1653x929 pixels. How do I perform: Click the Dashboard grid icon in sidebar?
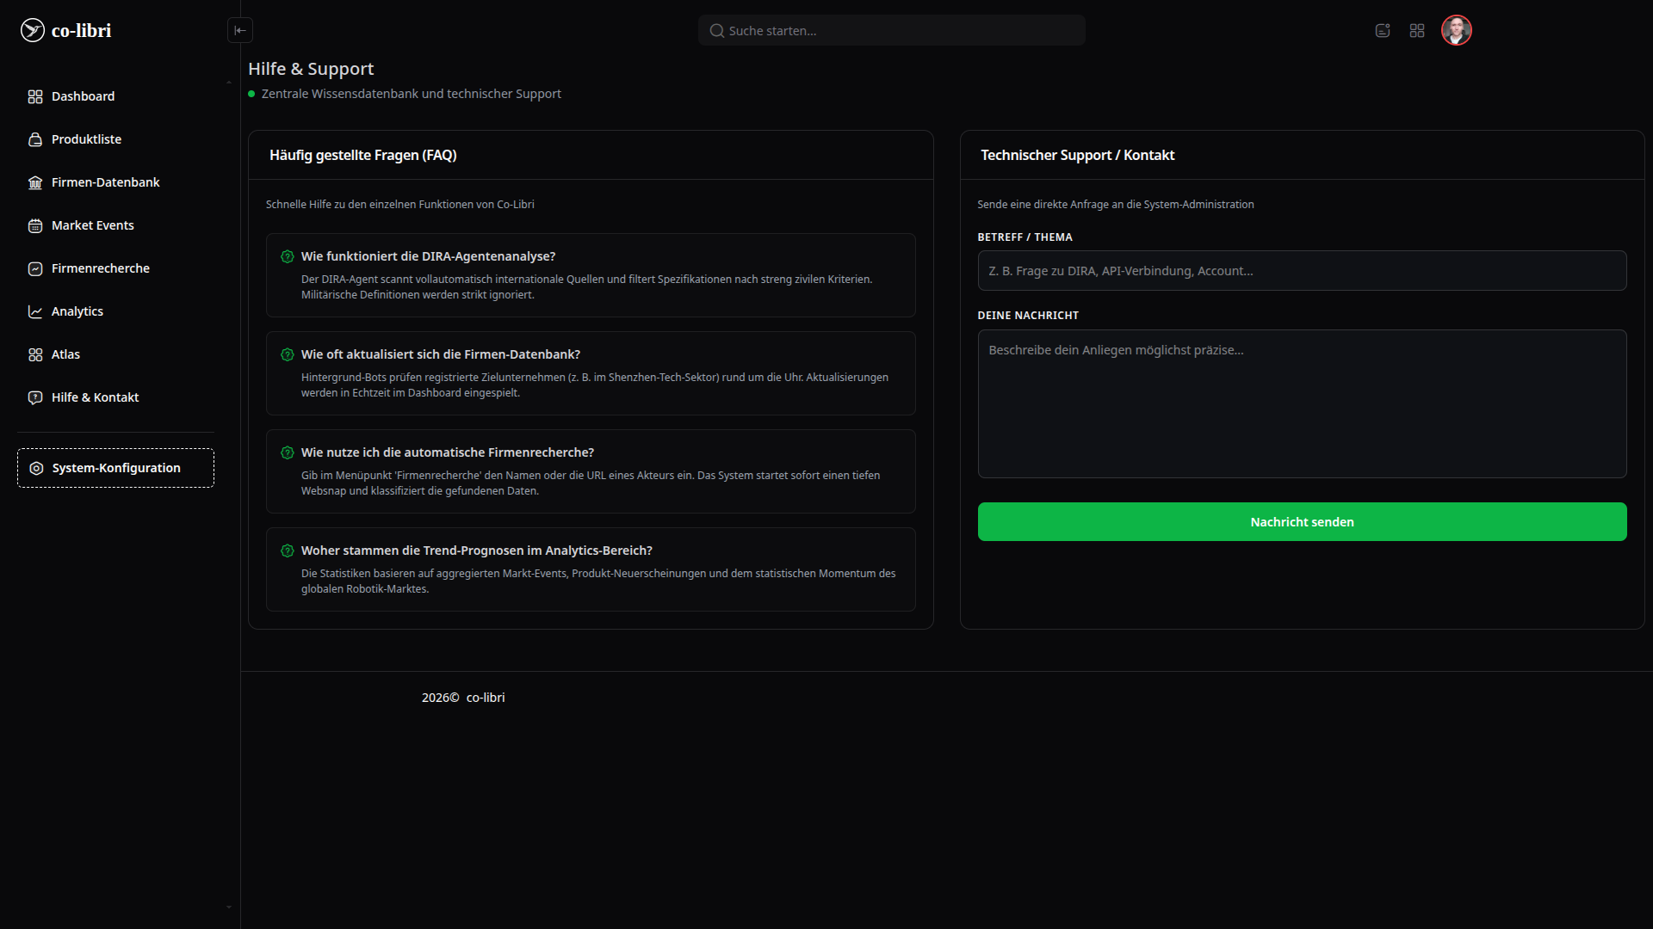(35, 96)
